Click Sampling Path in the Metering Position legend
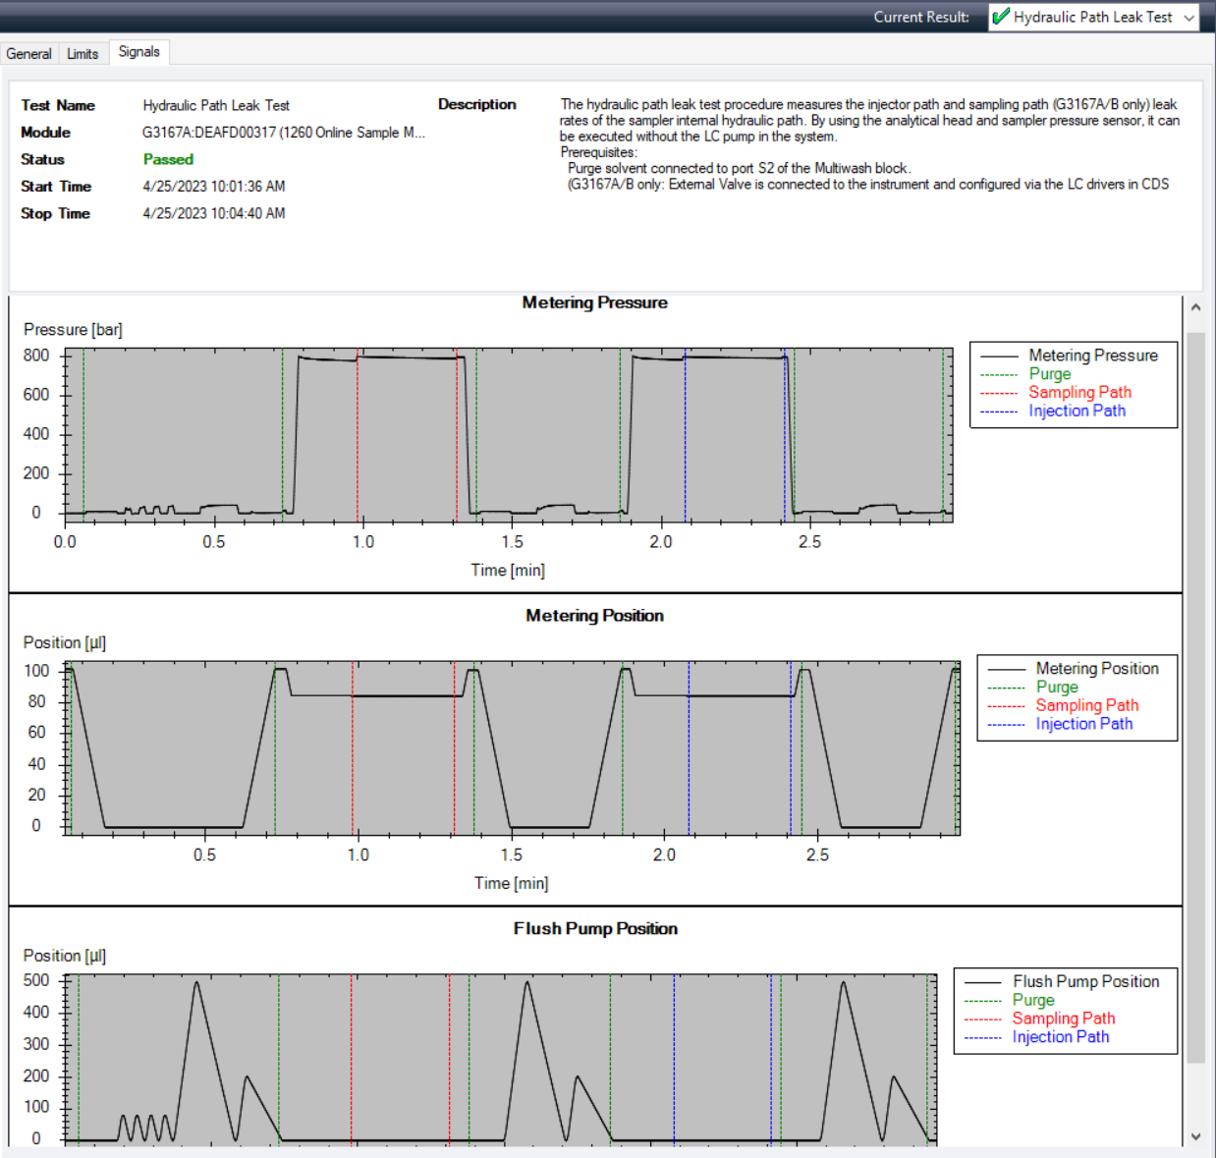Screen dimensions: 1216x1158 coord(1086,705)
